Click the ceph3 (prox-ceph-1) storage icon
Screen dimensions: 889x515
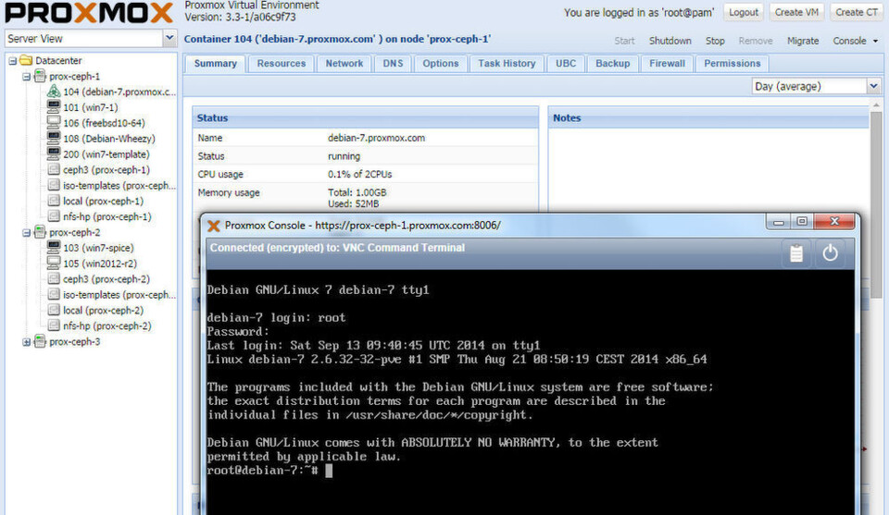pos(54,169)
